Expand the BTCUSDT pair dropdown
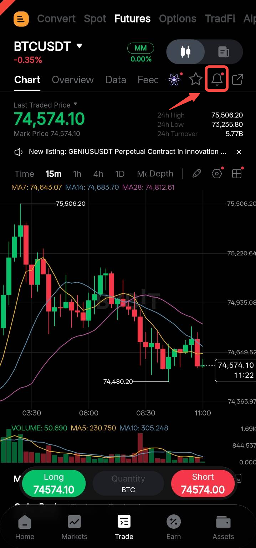The image size is (256, 548). (x=80, y=46)
